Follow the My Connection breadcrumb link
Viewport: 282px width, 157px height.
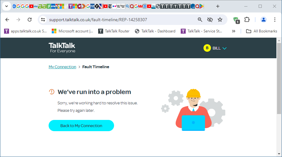point(62,67)
